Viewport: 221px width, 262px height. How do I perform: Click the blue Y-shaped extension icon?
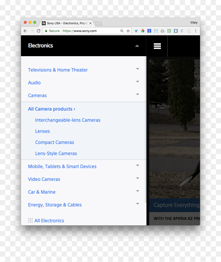[x=136, y=31]
